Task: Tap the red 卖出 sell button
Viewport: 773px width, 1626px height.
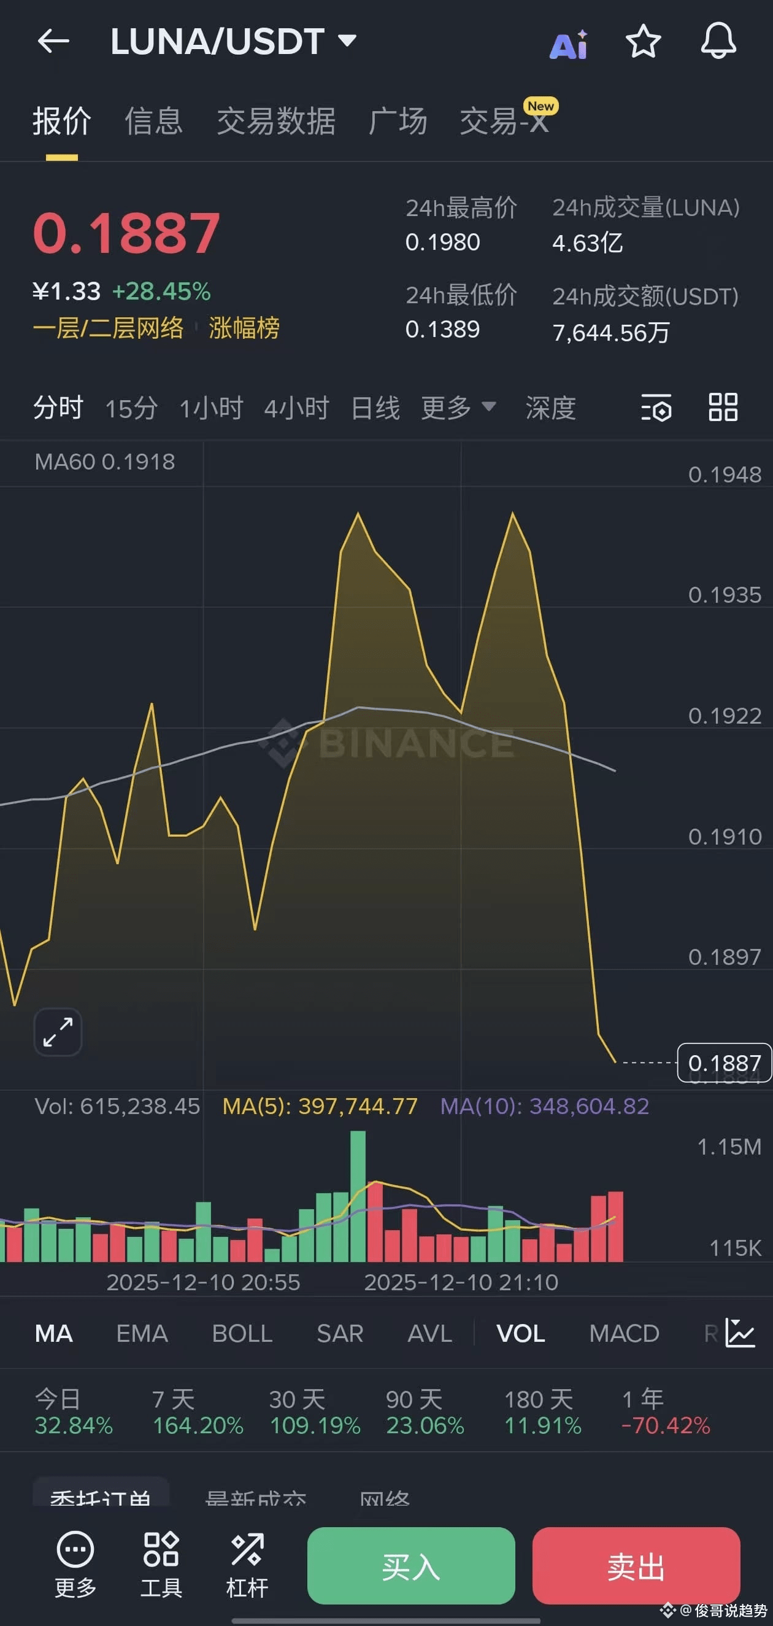Action: click(636, 1565)
